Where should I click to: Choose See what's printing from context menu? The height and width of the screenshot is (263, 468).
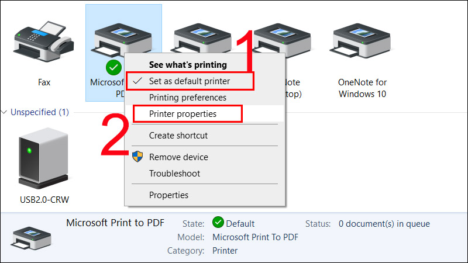coord(187,65)
